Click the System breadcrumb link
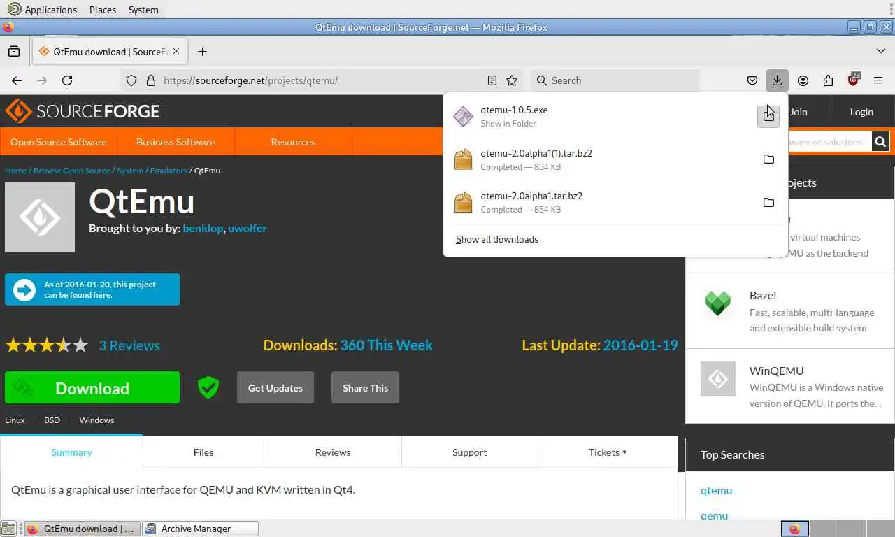This screenshot has height=537, width=895. coord(130,171)
